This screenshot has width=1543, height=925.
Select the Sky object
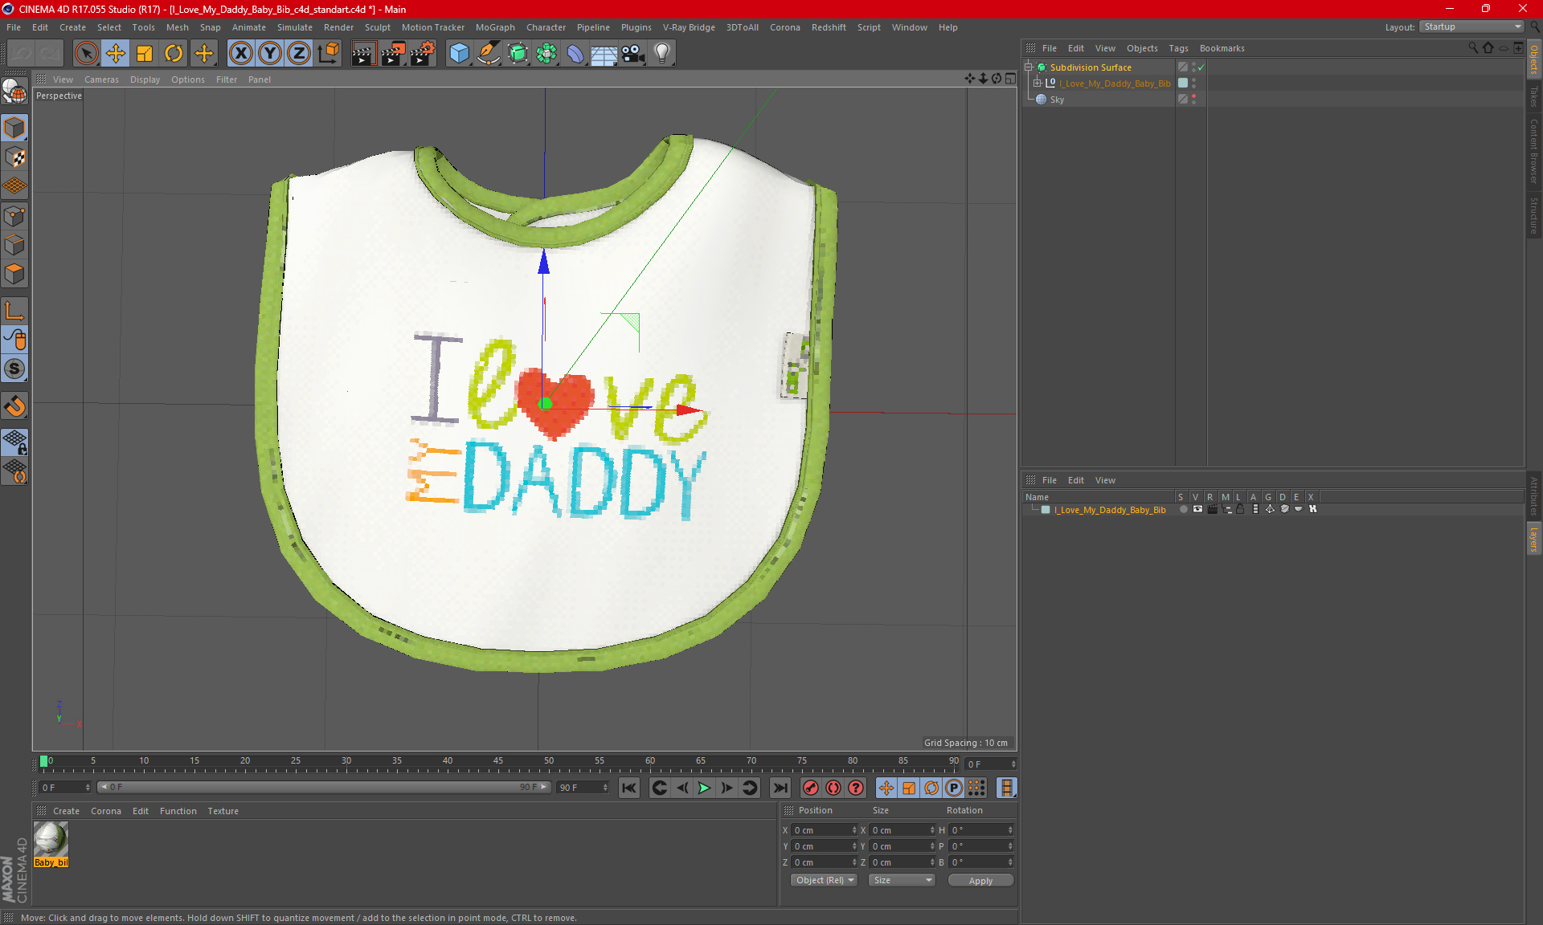(x=1057, y=100)
